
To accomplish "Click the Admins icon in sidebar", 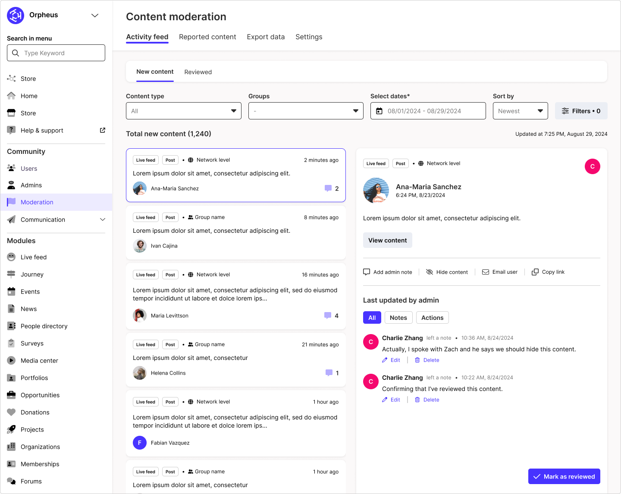I will (11, 185).
